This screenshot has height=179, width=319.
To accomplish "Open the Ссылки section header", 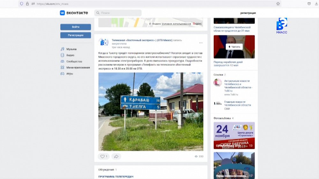I will coord(218,75).
